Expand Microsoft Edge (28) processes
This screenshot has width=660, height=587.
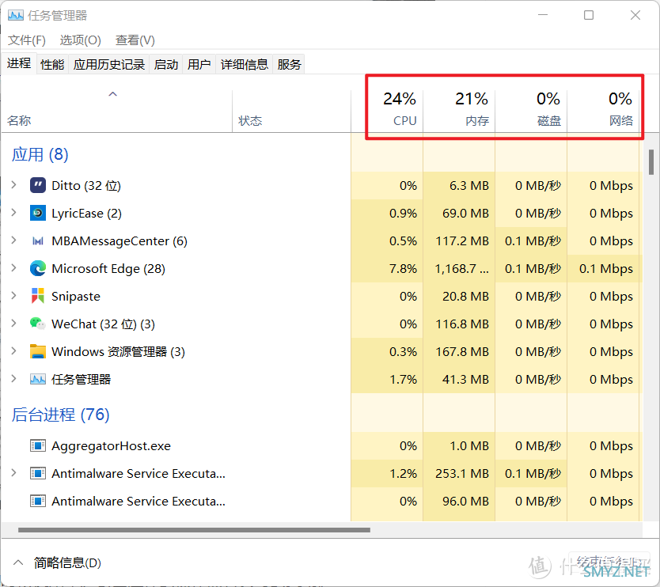14,267
